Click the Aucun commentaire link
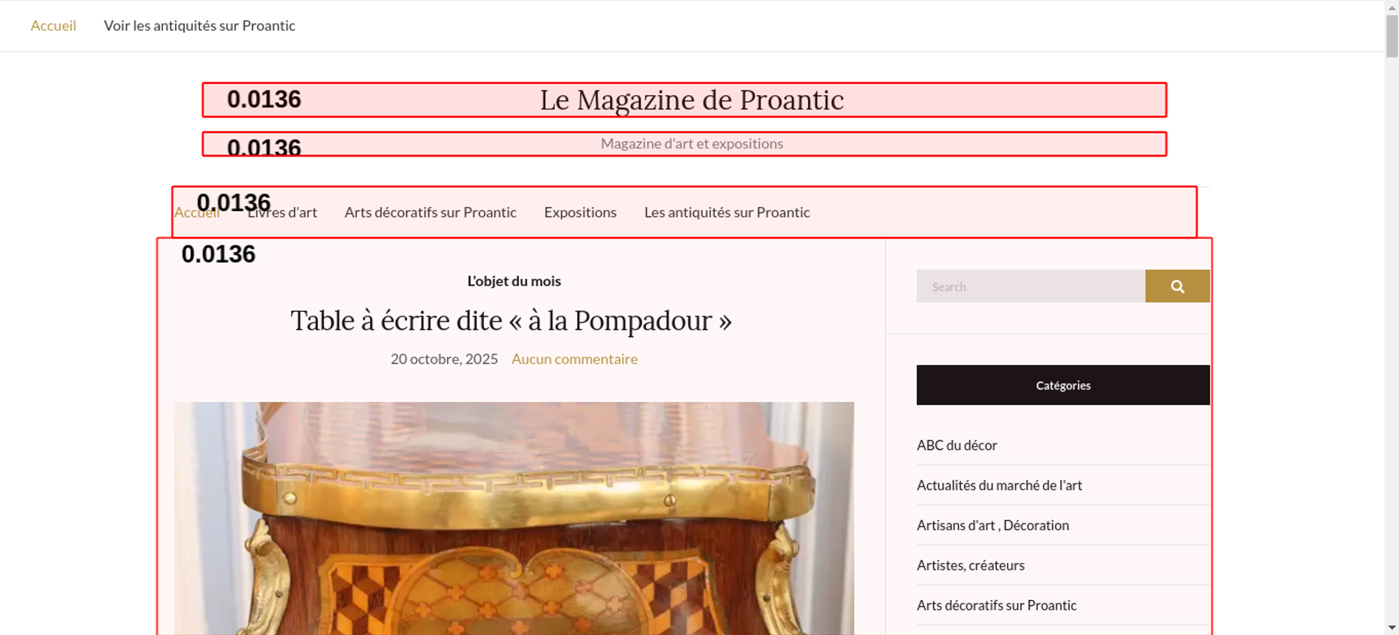Viewport: 1399px width, 635px height. pyautogui.click(x=574, y=359)
